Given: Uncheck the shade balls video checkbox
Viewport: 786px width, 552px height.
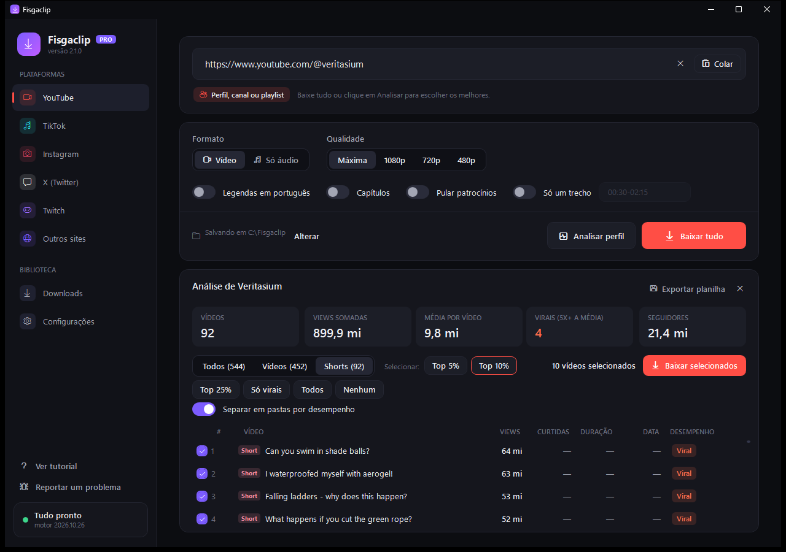Looking at the screenshot, I should [x=202, y=451].
